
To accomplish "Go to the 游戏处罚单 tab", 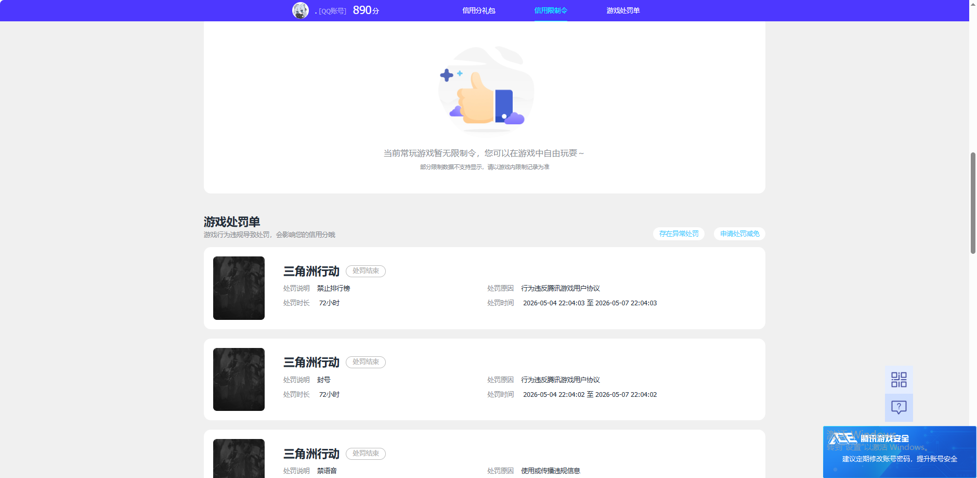I will tap(623, 10).
